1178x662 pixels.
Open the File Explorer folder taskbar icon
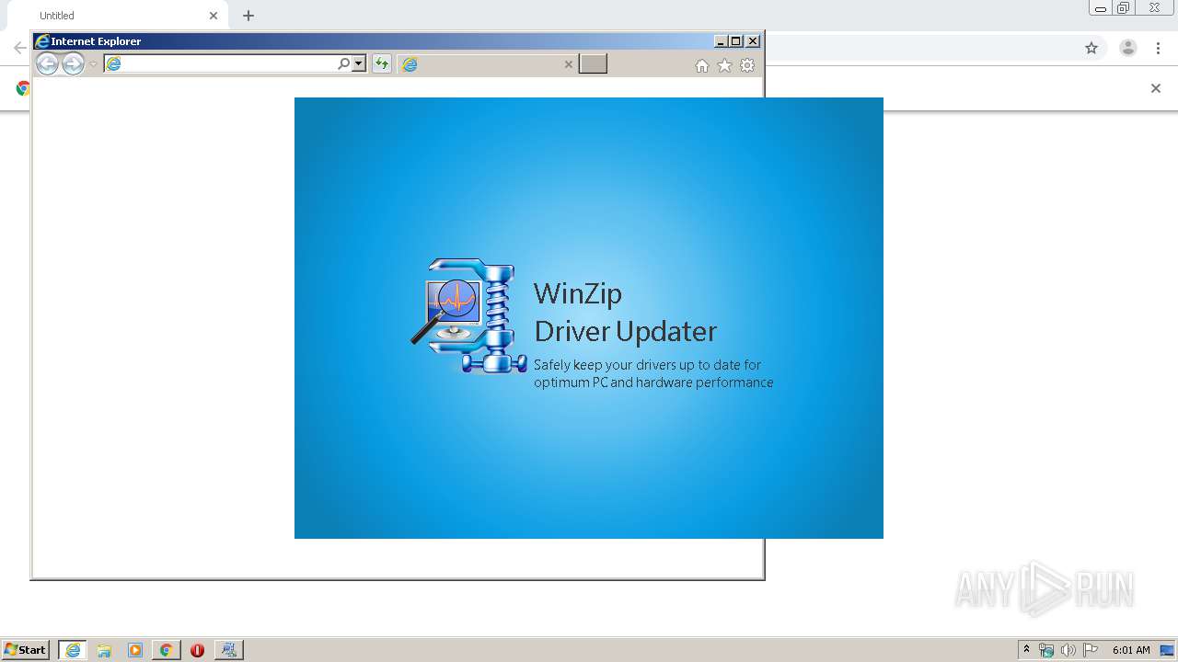point(104,650)
